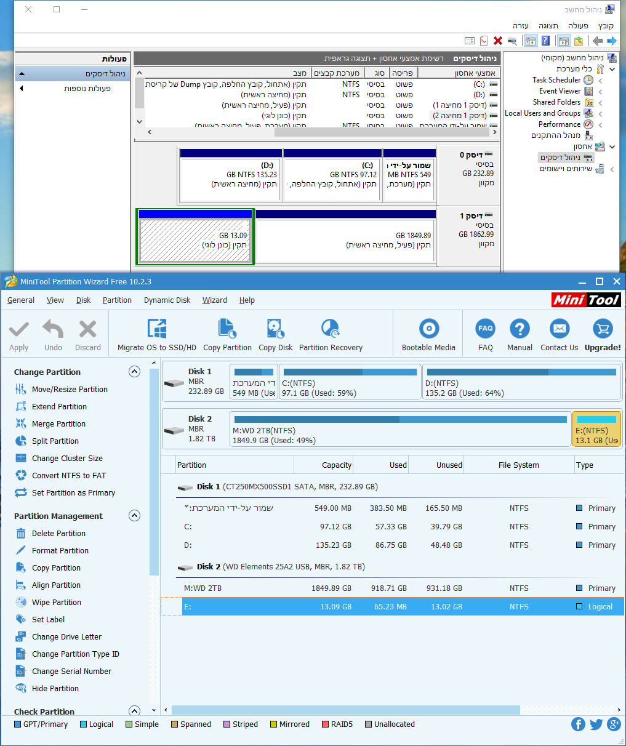The width and height of the screenshot is (626, 746).
Task: Choose Merge Partition action
Action: click(50, 424)
